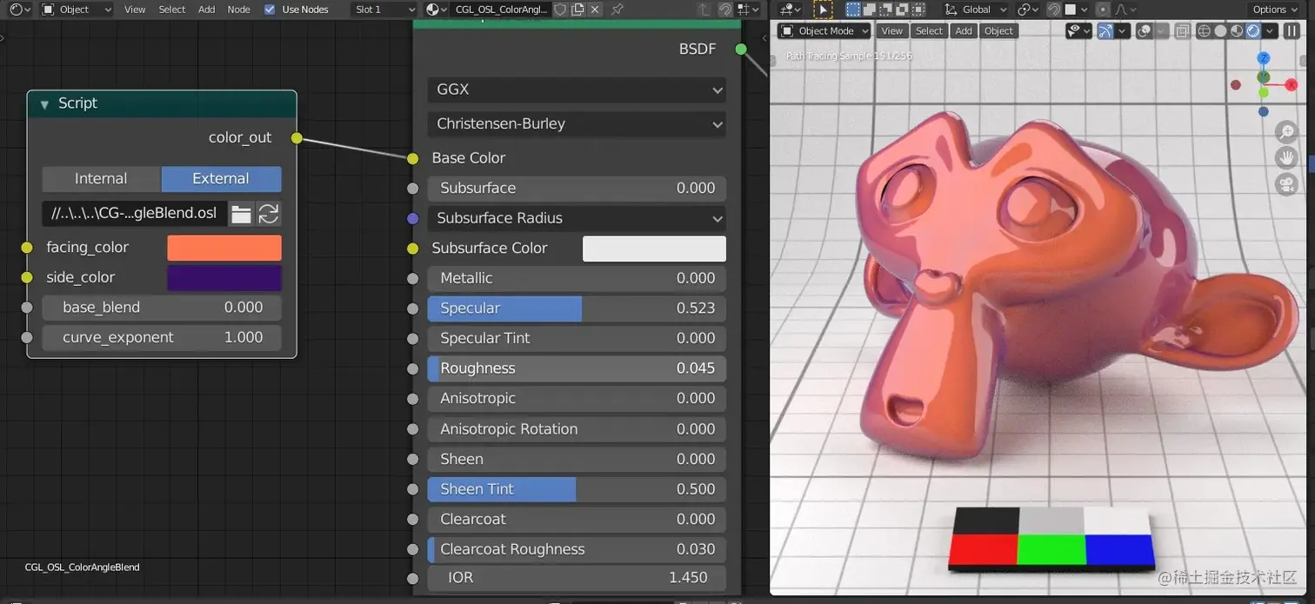The width and height of the screenshot is (1315, 604).
Task: Toggle viewport snapping magnet icon
Action: [1054, 10]
